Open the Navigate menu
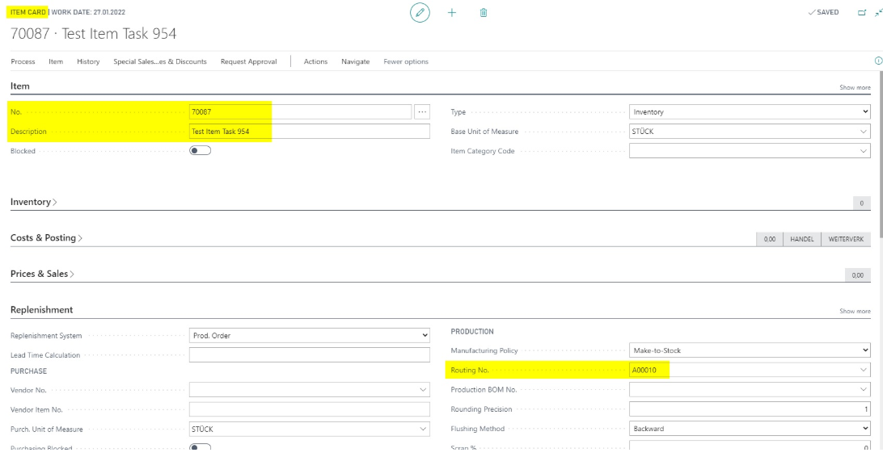 (355, 61)
